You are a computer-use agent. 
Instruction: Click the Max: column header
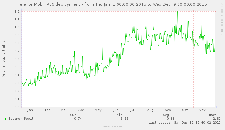[212, 115]
